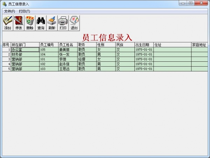Open the 文件(F) menu
Screen dimensions: 210x158
[9, 12]
